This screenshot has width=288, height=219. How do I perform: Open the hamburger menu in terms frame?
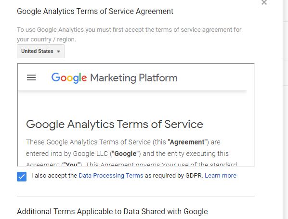click(x=31, y=77)
